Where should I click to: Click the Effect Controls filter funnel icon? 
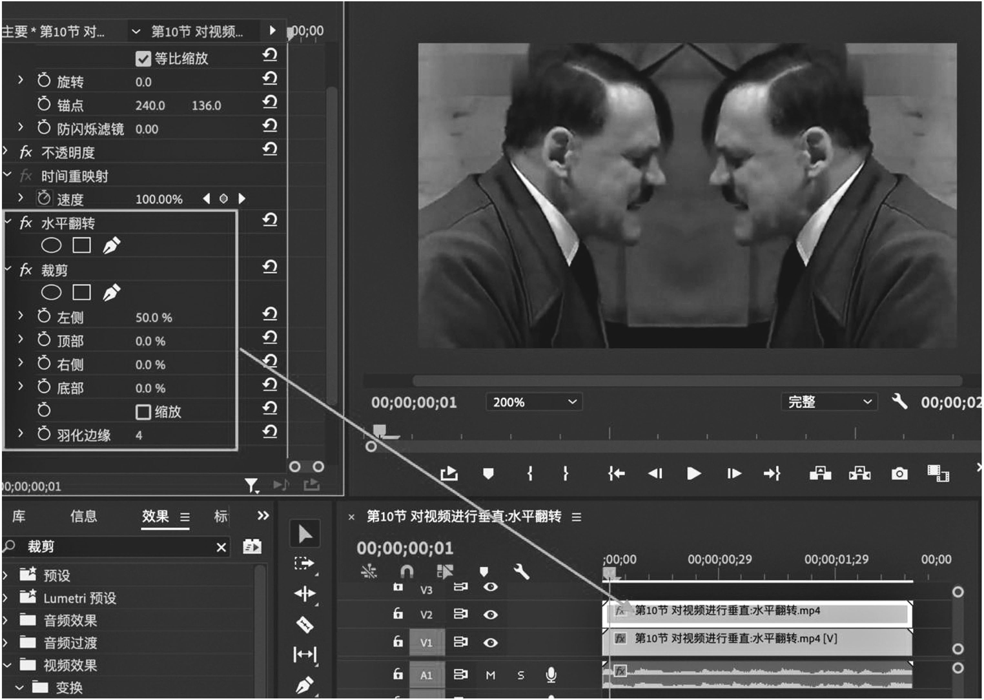pyautogui.click(x=251, y=485)
